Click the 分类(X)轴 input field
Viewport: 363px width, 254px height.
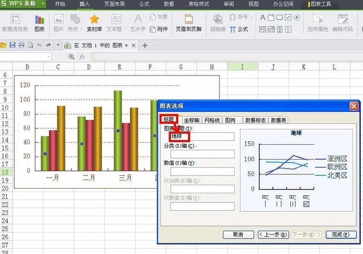pyautogui.click(x=203, y=154)
